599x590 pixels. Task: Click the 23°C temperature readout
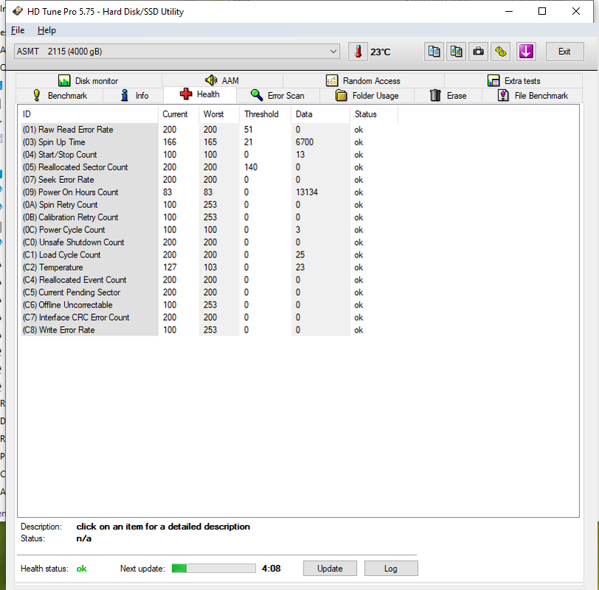tap(380, 52)
